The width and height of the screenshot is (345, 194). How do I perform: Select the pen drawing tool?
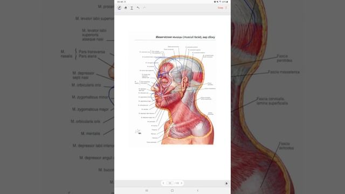(x=119, y=8)
